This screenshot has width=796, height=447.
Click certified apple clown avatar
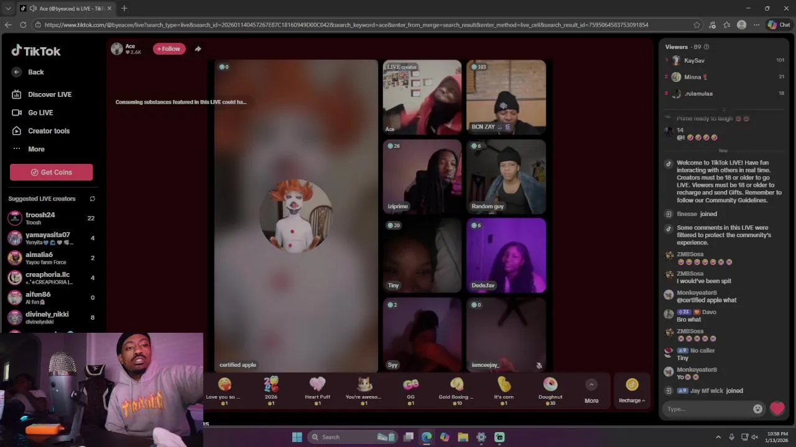(297, 215)
